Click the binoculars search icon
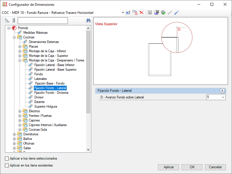The height and width of the screenshot is (174, 232). [88, 20]
